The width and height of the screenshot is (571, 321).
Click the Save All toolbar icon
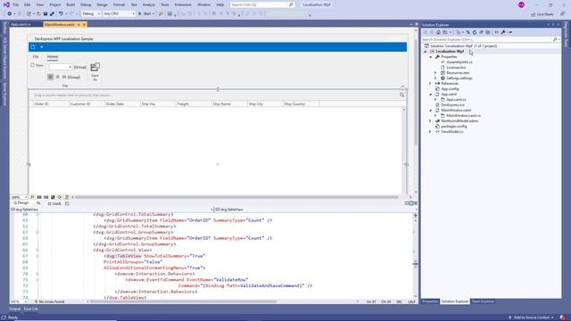52,14
